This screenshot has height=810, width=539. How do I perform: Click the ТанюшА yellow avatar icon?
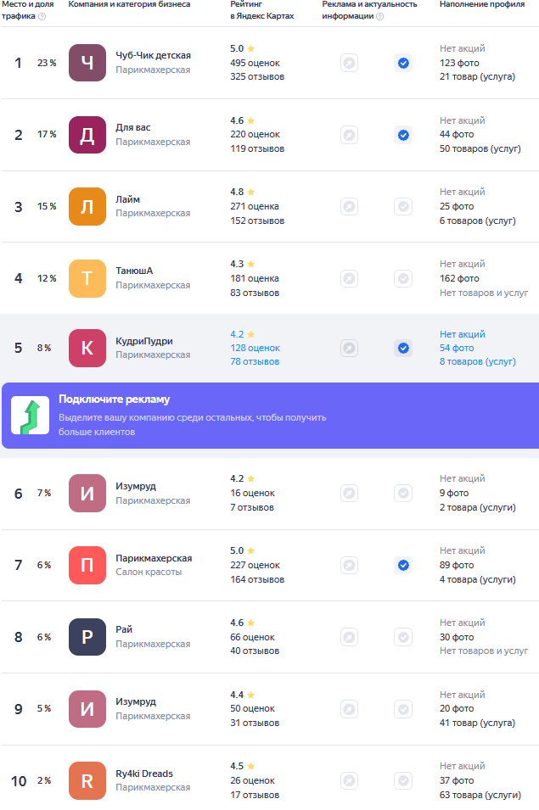click(x=87, y=278)
